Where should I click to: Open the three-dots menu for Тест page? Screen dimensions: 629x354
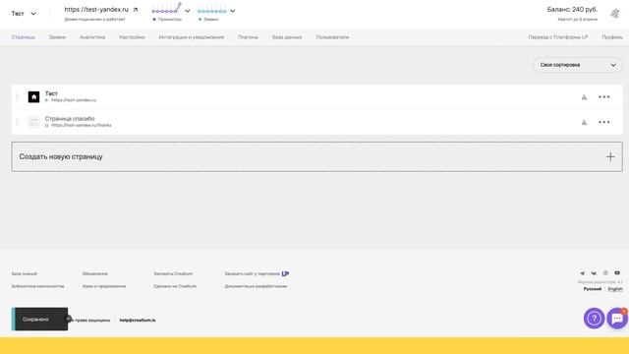[604, 96]
